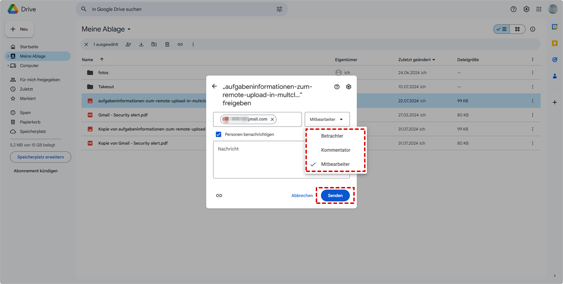The image size is (563, 284).
Task: Switch to grid layout view
Action: [x=517, y=29]
